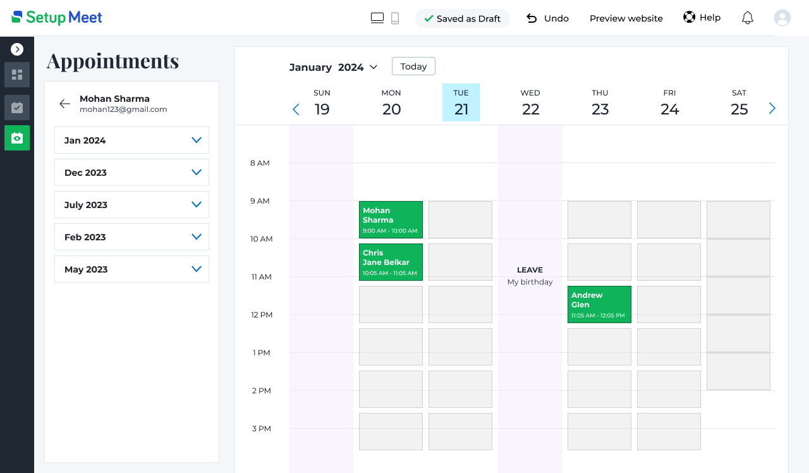
Task: Select the green appointments view sidebar icon
Action: [17, 138]
